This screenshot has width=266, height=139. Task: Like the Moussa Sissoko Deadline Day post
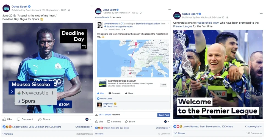pos(7,119)
